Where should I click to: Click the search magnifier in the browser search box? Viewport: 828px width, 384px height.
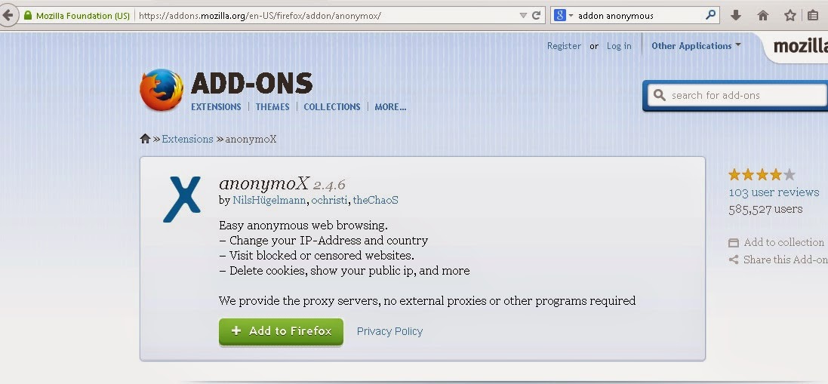pyautogui.click(x=711, y=15)
